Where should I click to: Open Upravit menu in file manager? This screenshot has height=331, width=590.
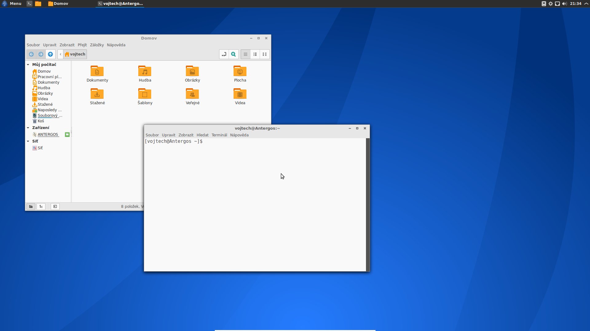pyautogui.click(x=49, y=45)
